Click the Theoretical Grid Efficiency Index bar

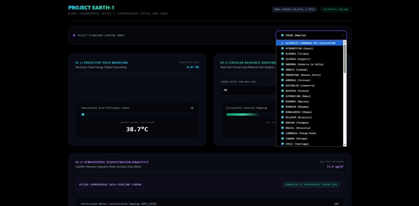(137, 114)
